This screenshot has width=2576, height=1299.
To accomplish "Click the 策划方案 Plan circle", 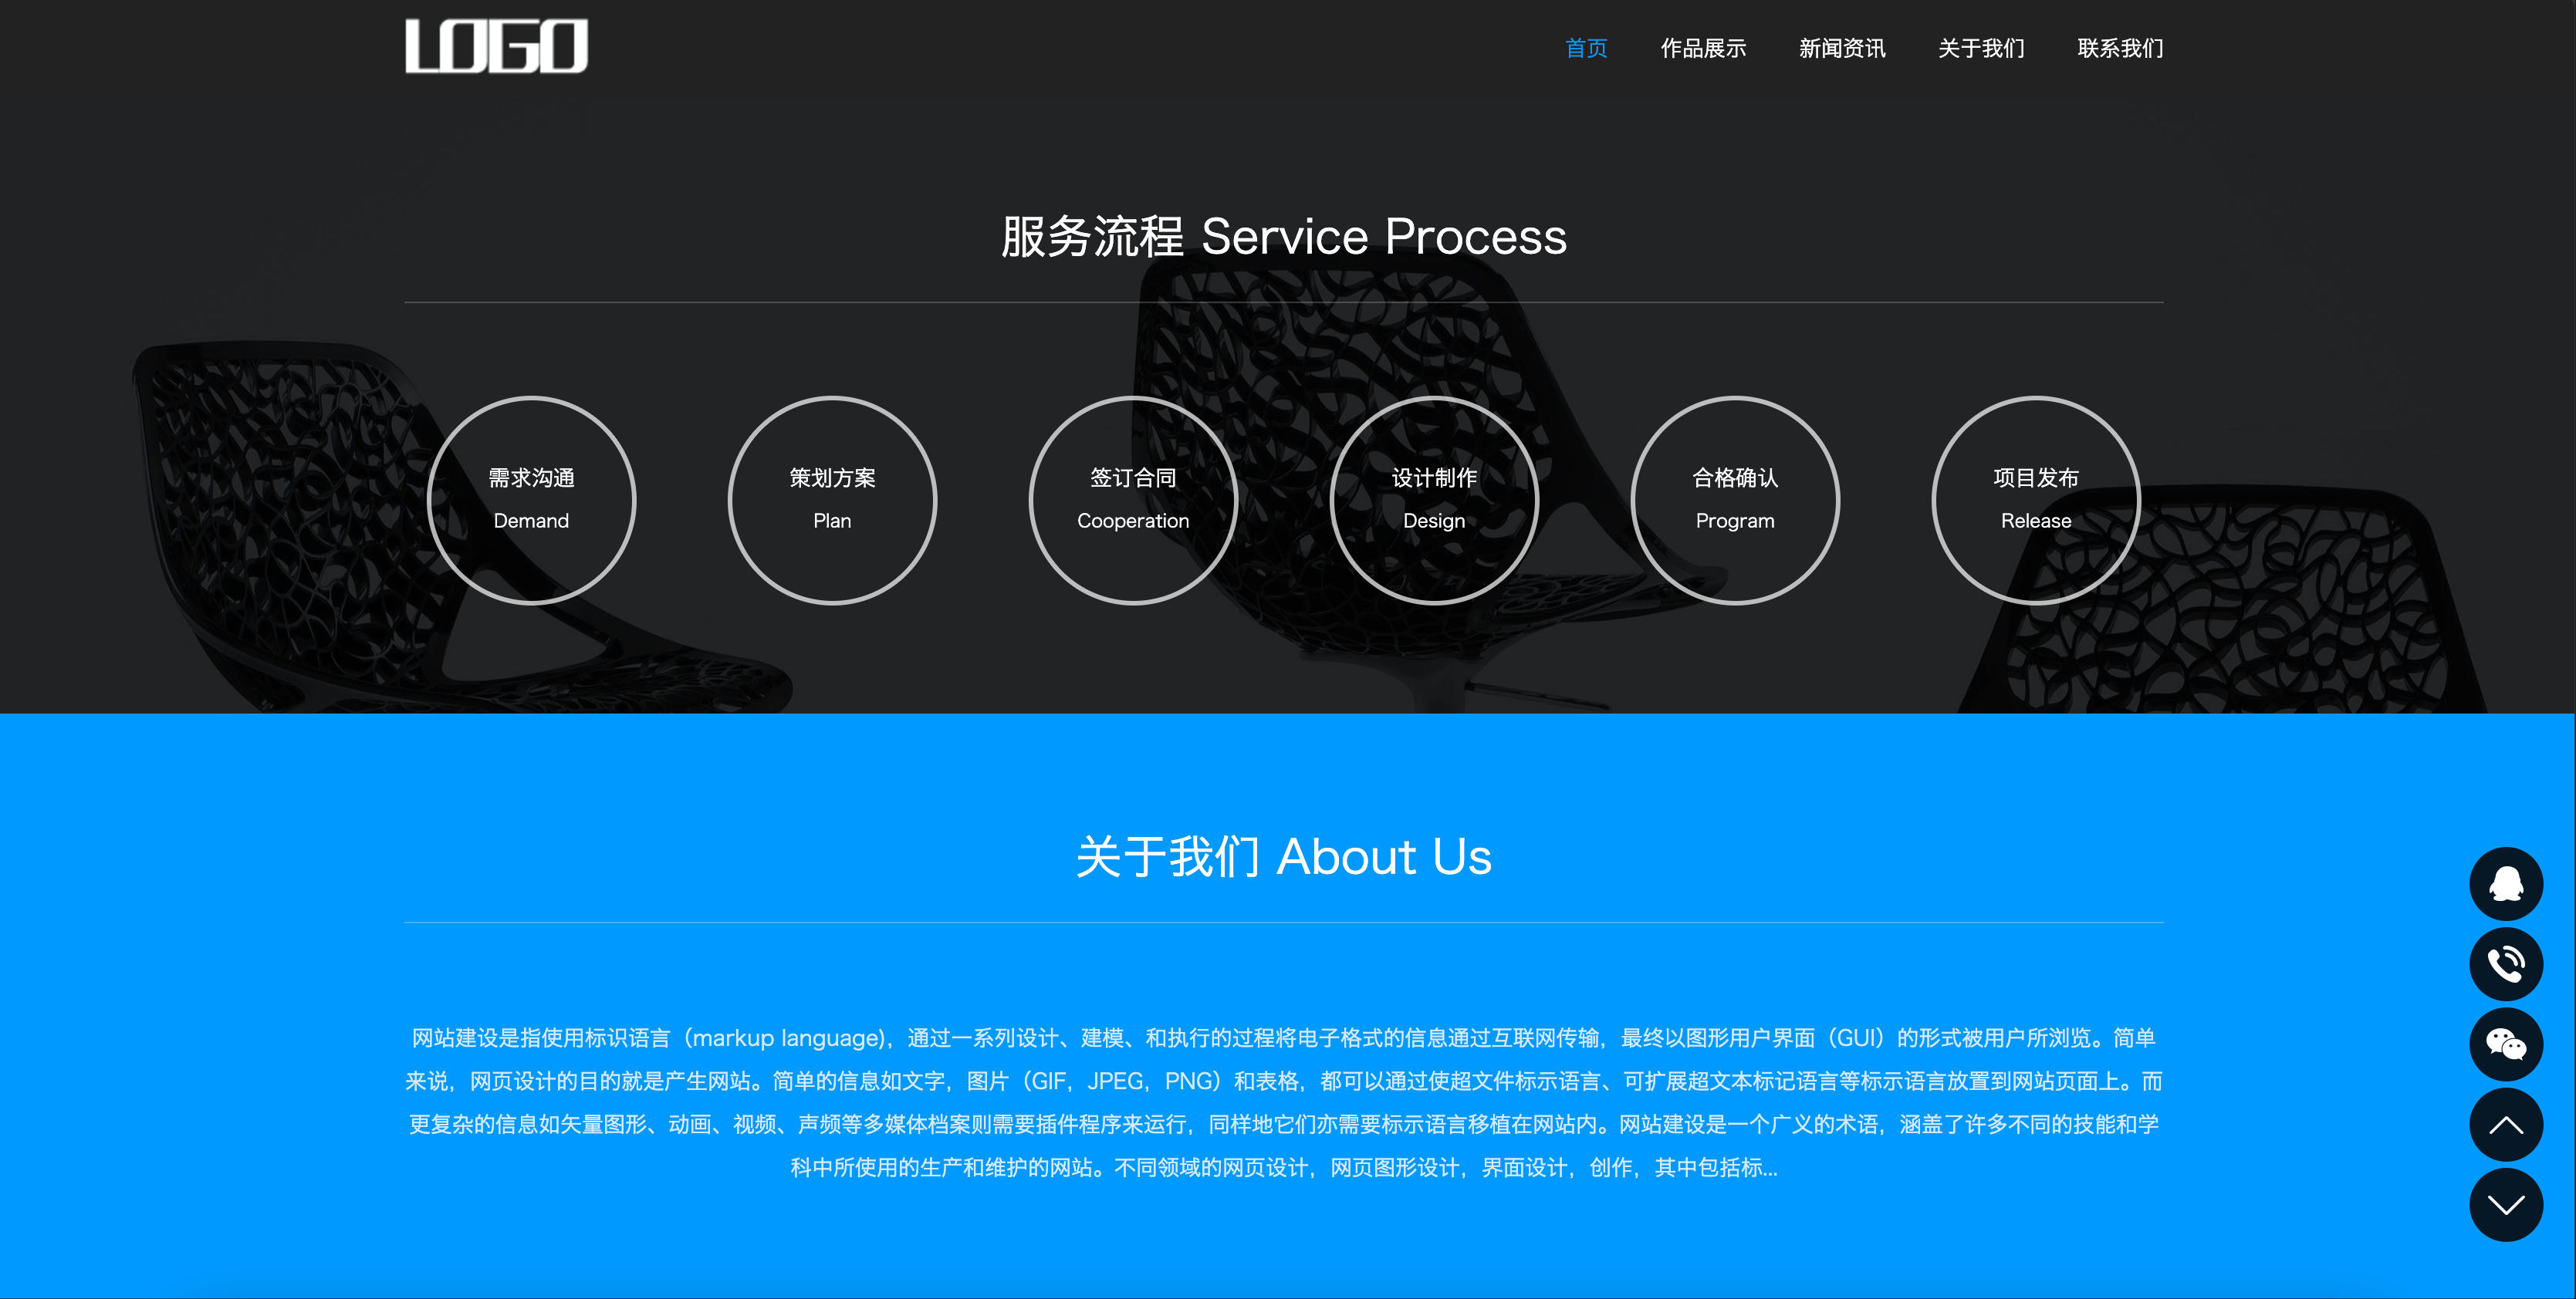I will coord(832,501).
